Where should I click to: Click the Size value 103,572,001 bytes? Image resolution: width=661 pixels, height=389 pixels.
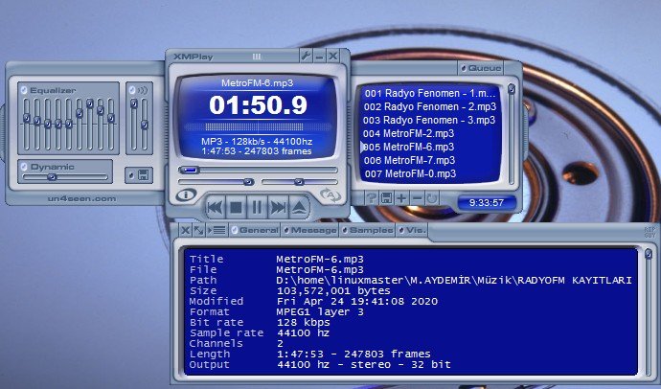tap(333, 291)
